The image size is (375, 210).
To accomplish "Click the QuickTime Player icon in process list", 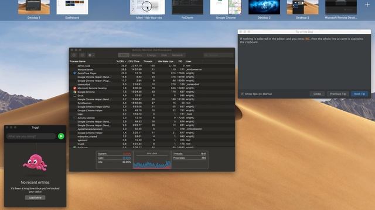I will click(x=74, y=73).
